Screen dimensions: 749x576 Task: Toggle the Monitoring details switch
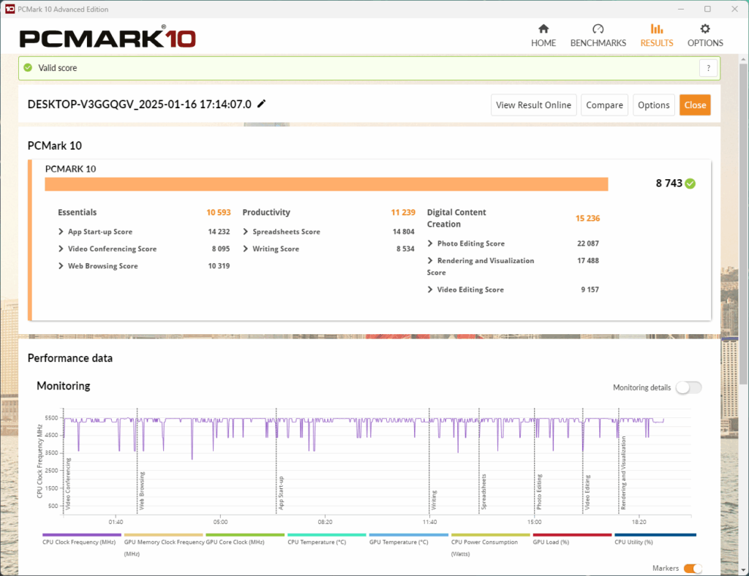pos(688,387)
